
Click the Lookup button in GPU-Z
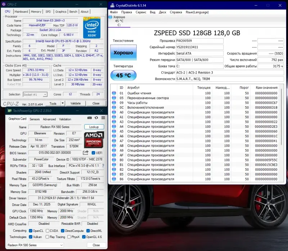[94, 127]
